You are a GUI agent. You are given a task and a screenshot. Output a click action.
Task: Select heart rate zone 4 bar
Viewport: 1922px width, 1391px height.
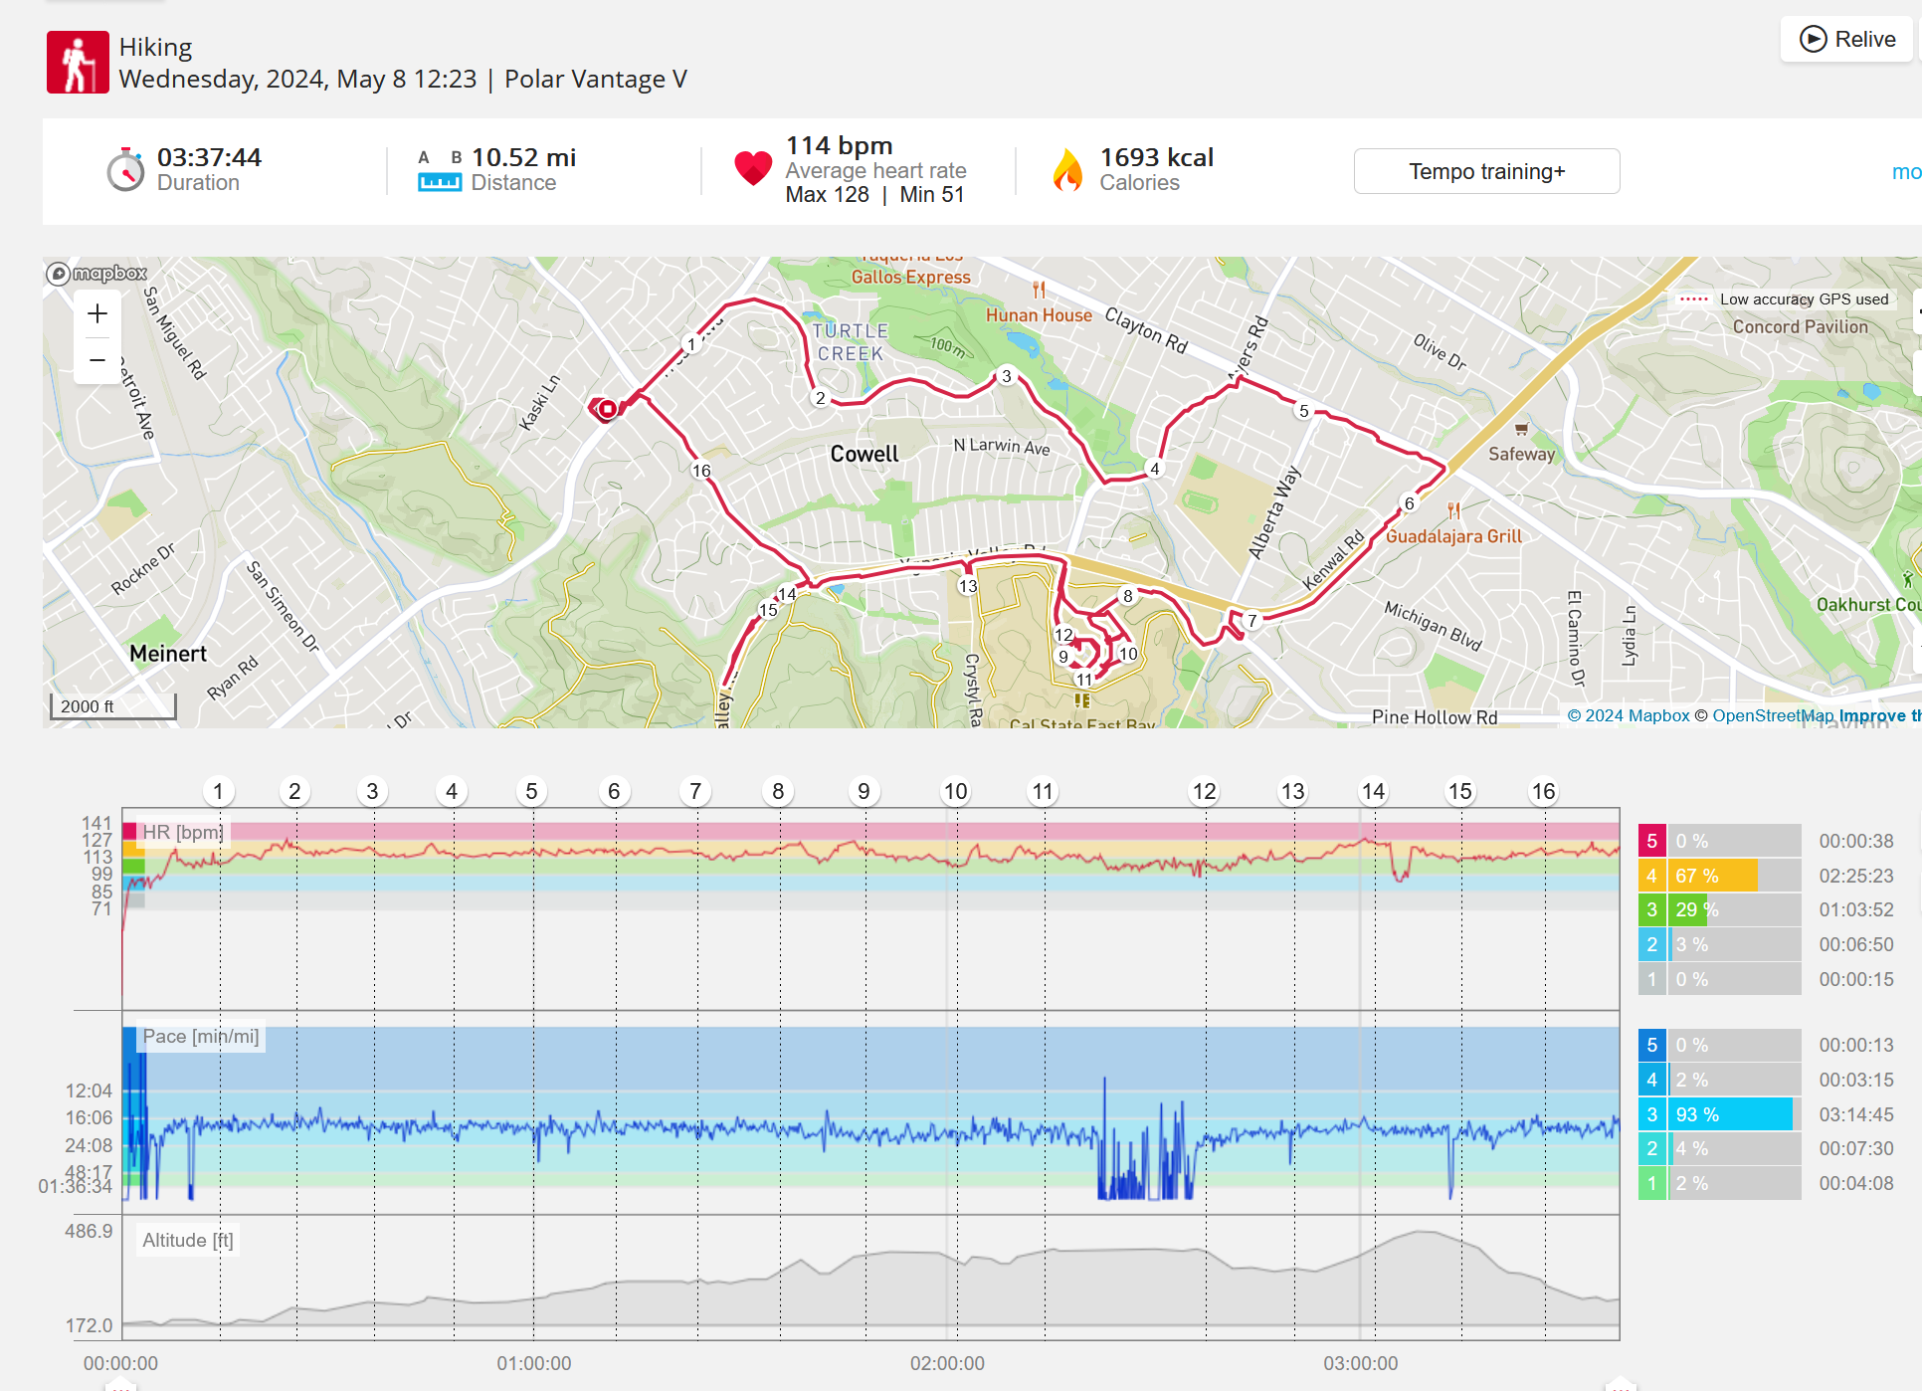(x=1719, y=876)
